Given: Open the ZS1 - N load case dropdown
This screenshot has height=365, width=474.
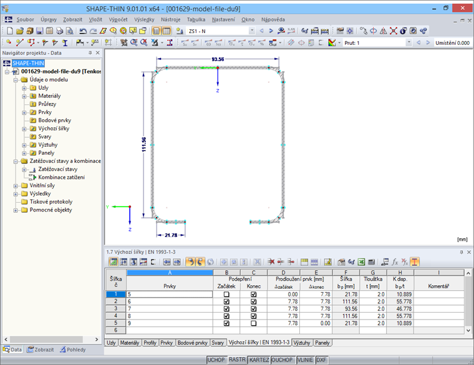Looking at the screenshot, I should (251, 31).
